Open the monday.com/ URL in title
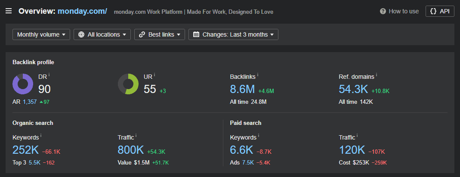This screenshot has width=460, height=177. (x=82, y=11)
